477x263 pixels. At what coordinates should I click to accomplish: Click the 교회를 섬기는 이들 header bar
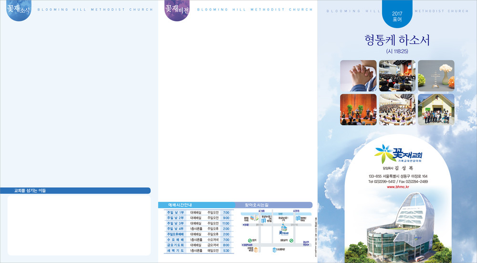click(76, 191)
